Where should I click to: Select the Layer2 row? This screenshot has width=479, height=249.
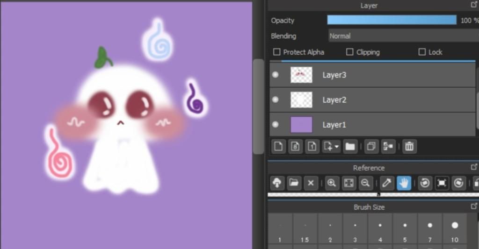372,100
